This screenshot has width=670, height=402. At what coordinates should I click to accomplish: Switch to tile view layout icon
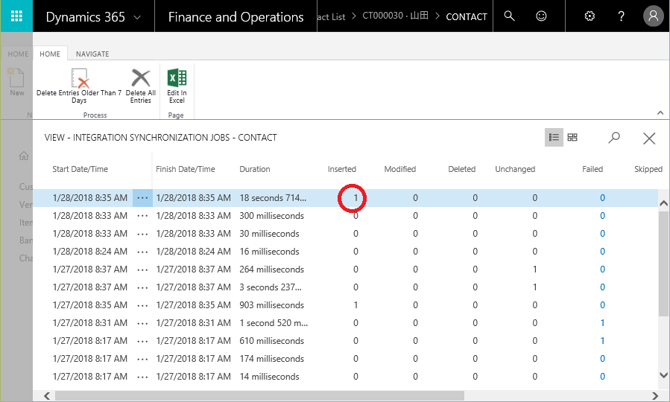(x=572, y=138)
